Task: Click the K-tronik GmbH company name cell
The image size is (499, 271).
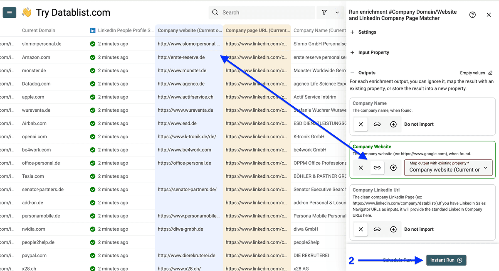Action: pyautogui.click(x=309, y=137)
